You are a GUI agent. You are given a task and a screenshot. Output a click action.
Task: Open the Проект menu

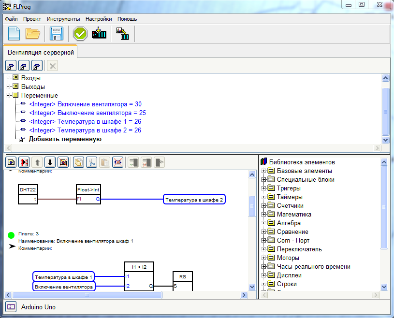coord(32,19)
